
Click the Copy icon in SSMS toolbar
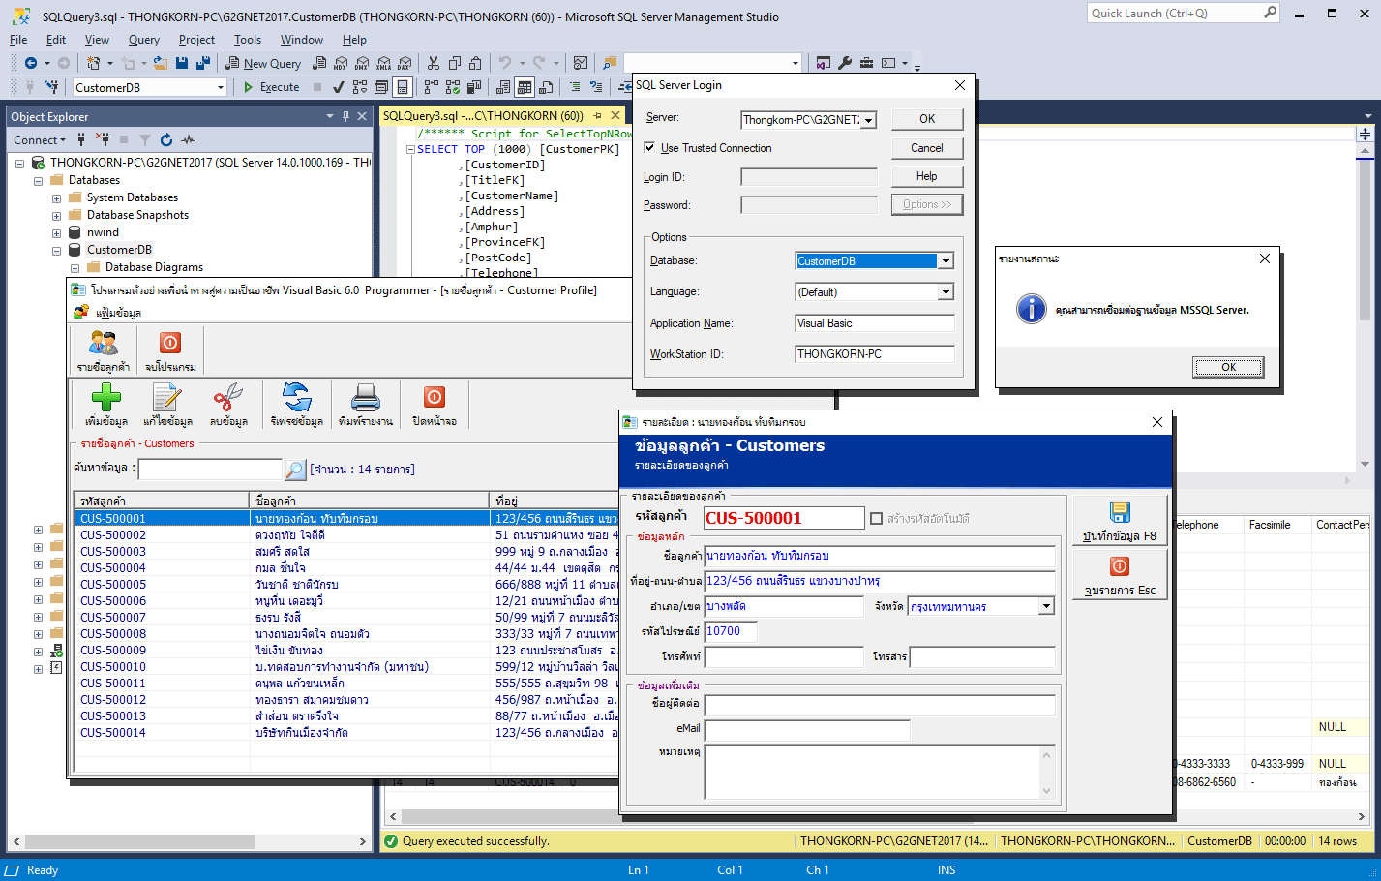[x=455, y=63]
